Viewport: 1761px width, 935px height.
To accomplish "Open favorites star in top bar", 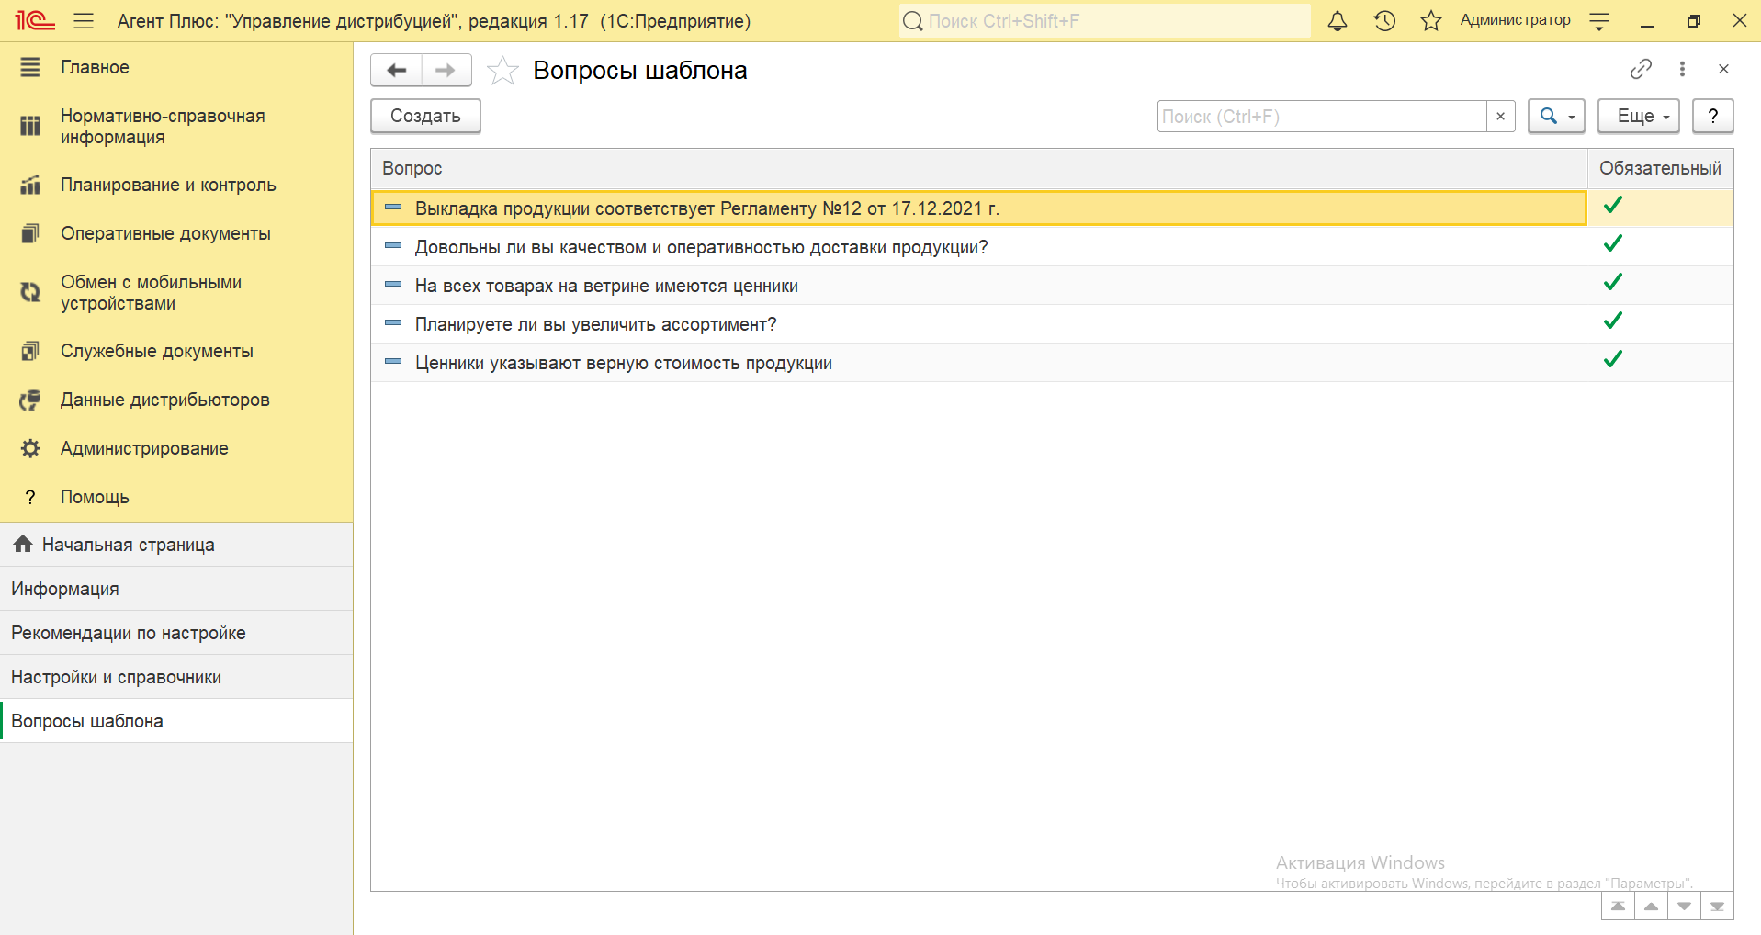I will 1430,21.
